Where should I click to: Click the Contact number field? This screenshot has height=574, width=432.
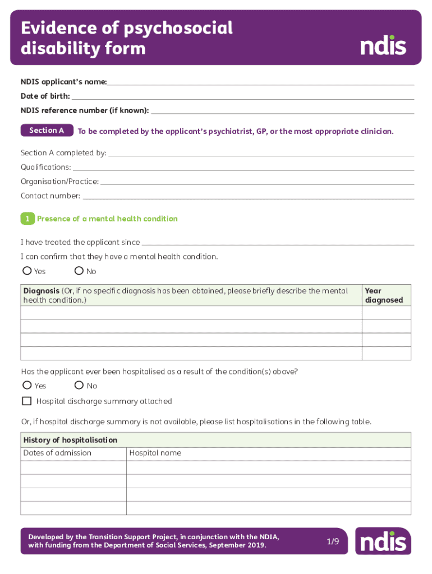point(248,196)
